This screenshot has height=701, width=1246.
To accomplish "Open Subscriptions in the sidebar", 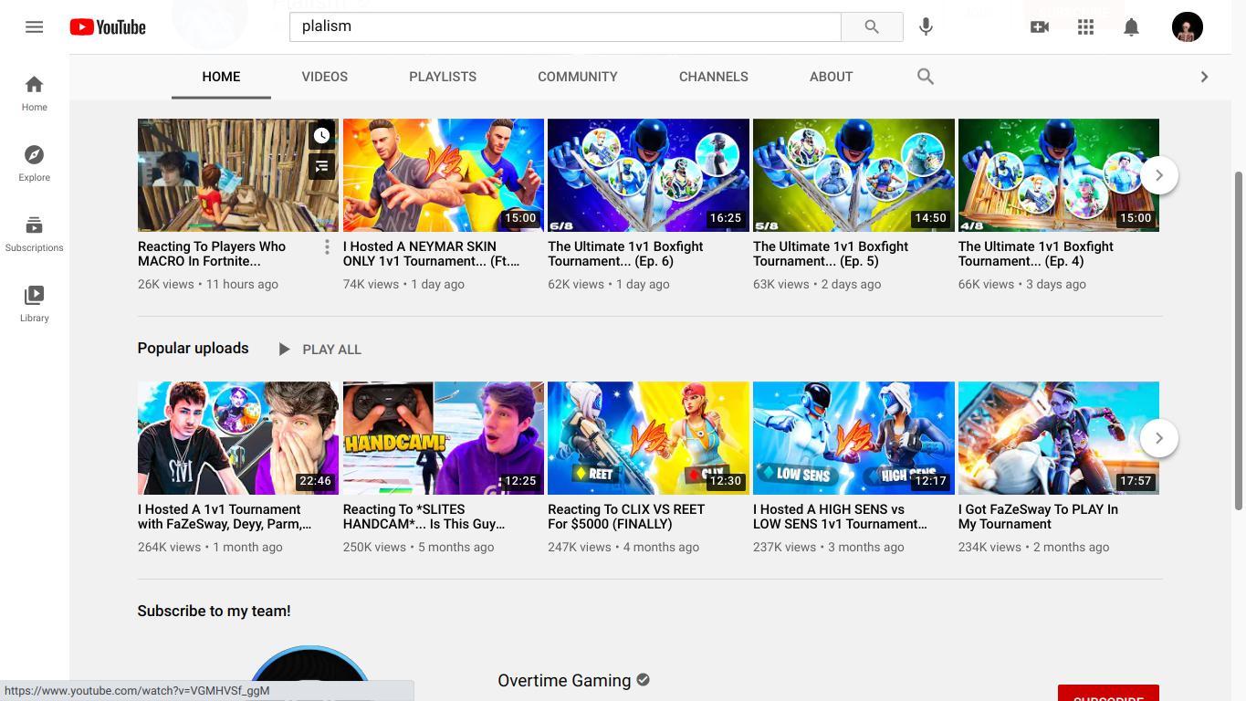I will (x=34, y=234).
